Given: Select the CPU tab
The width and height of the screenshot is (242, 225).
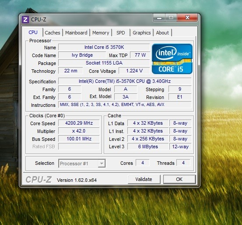Looking at the screenshot, I should pos(33,32).
